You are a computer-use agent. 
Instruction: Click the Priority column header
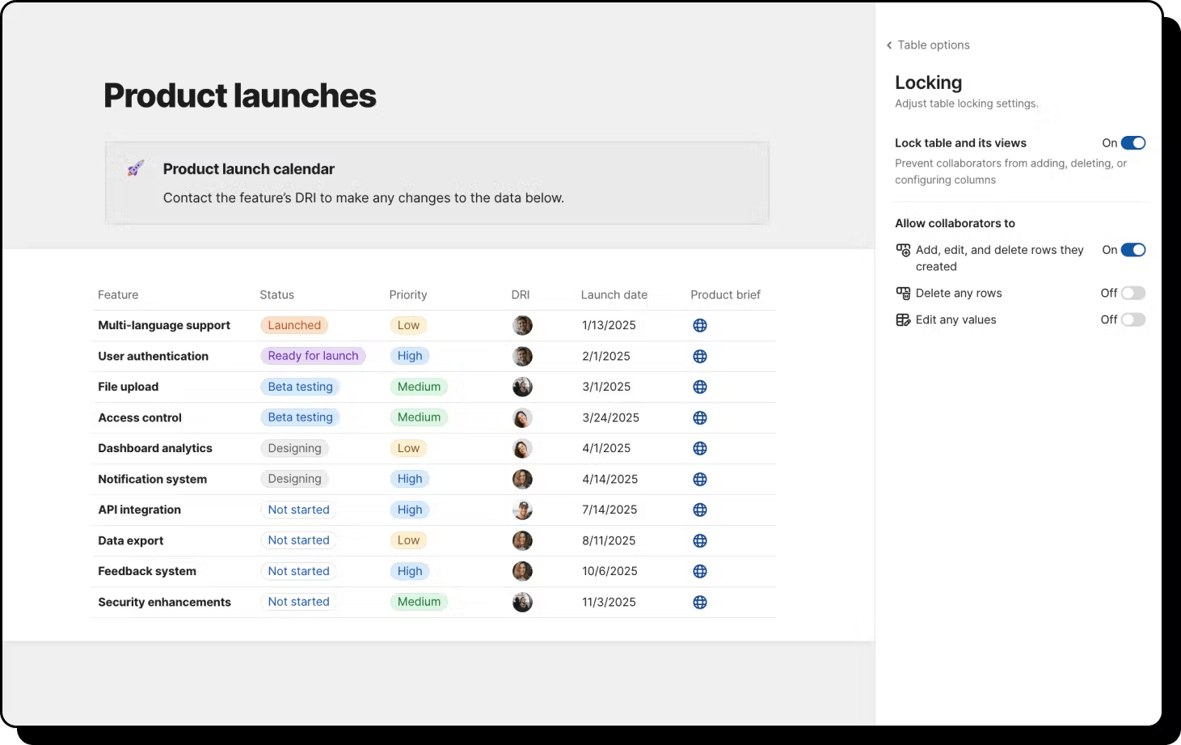(408, 295)
